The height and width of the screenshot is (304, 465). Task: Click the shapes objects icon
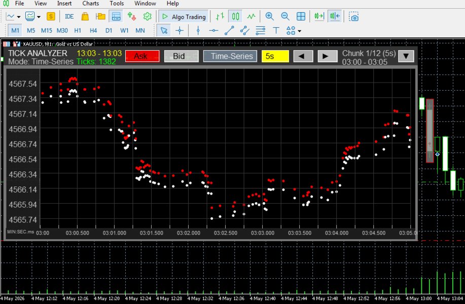coord(291,30)
